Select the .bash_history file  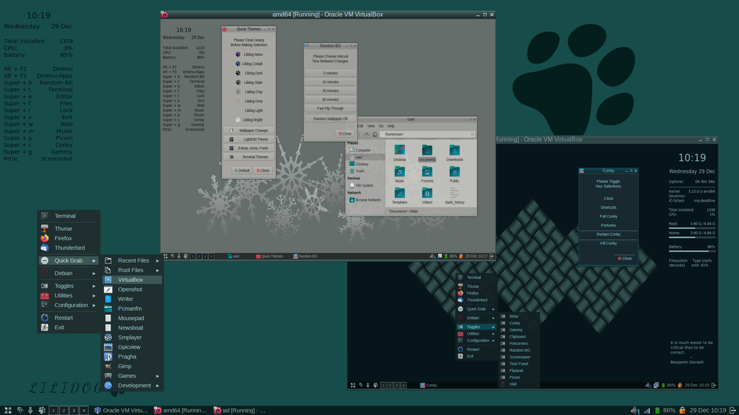point(454,196)
